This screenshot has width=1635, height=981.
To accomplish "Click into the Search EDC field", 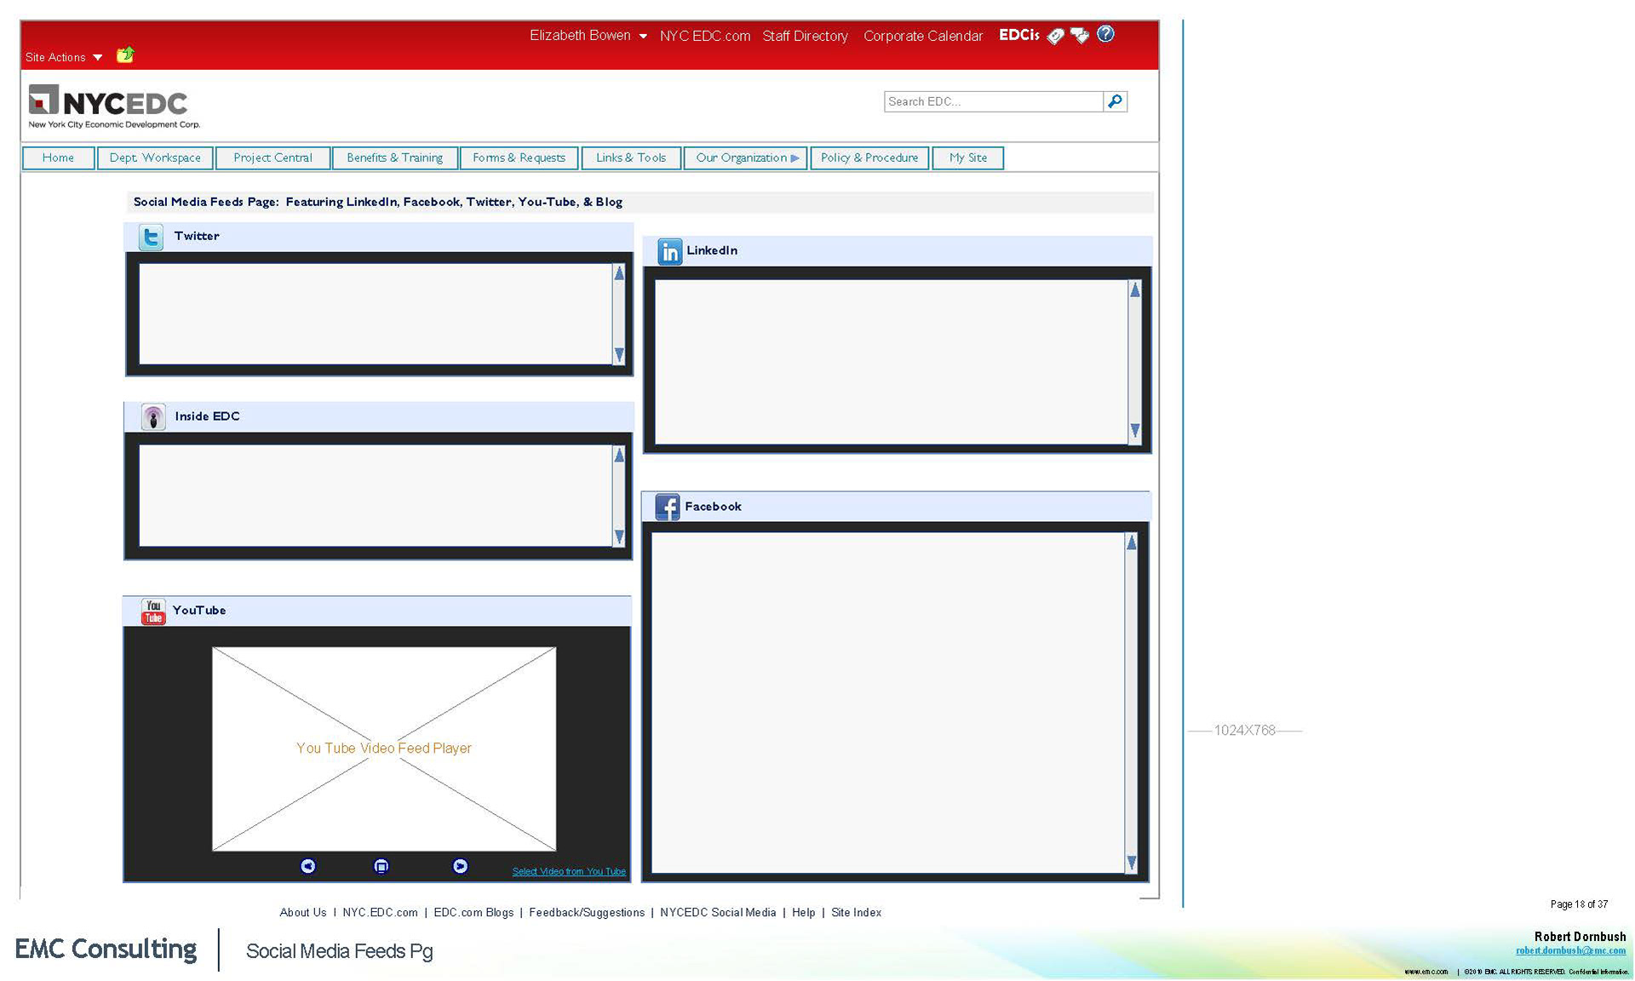I will point(992,101).
